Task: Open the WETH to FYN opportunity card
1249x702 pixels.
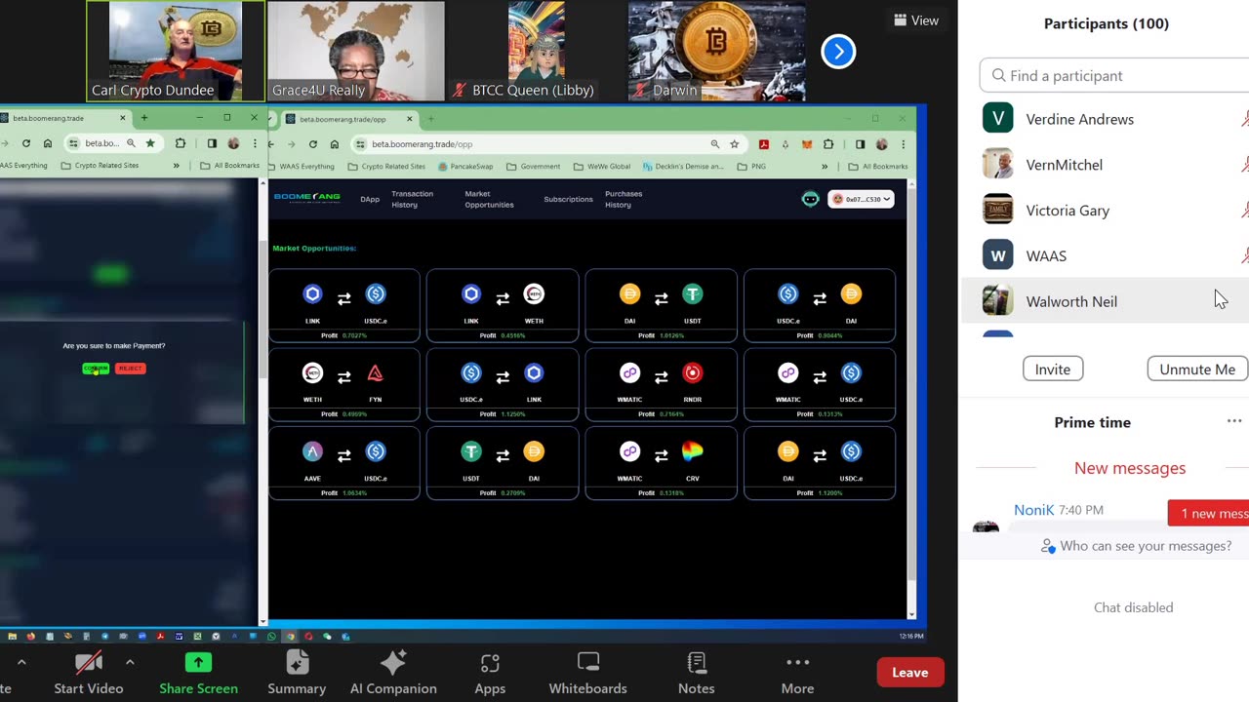Action: (343, 384)
